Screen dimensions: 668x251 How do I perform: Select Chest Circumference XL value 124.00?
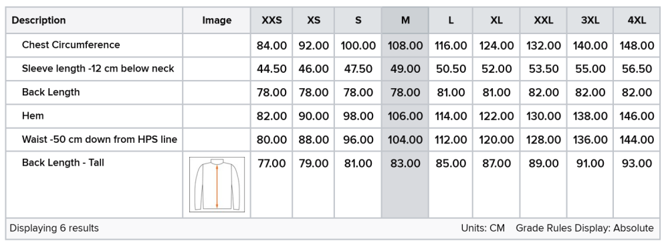tap(496, 45)
